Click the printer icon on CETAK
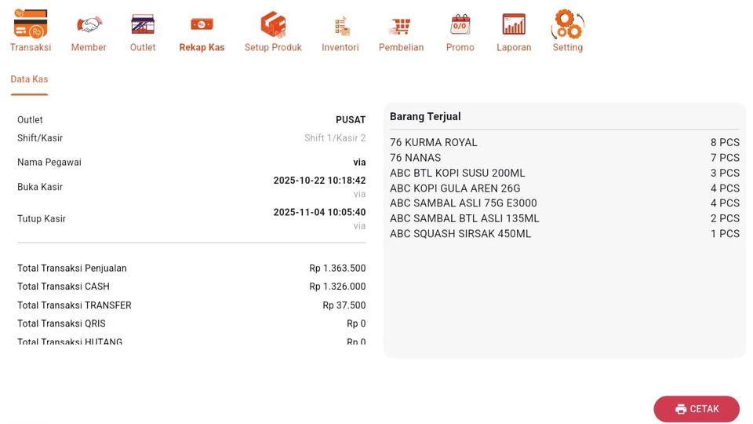This screenshot has height=424, width=753. (681, 409)
